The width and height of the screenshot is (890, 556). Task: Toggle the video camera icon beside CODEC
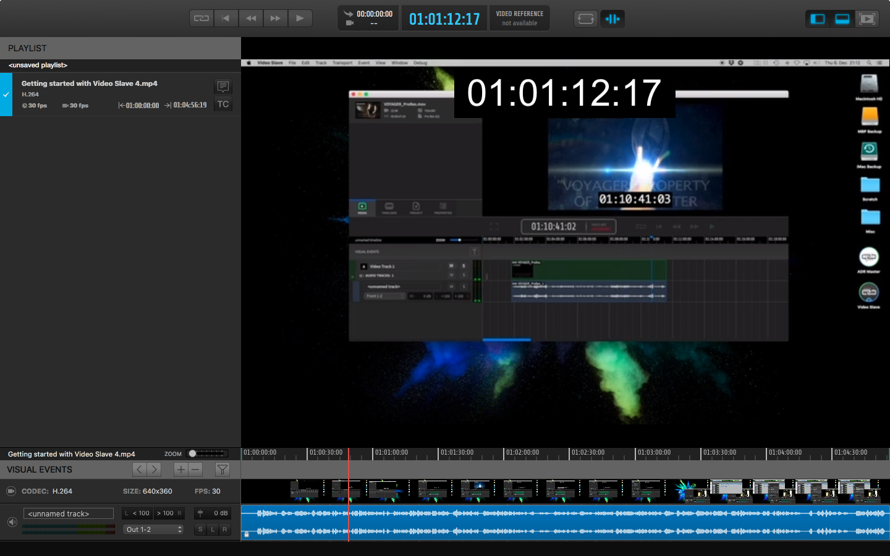point(11,491)
